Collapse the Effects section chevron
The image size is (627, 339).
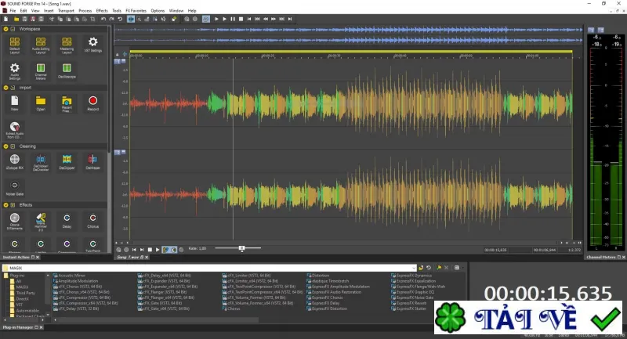click(x=5, y=205)
